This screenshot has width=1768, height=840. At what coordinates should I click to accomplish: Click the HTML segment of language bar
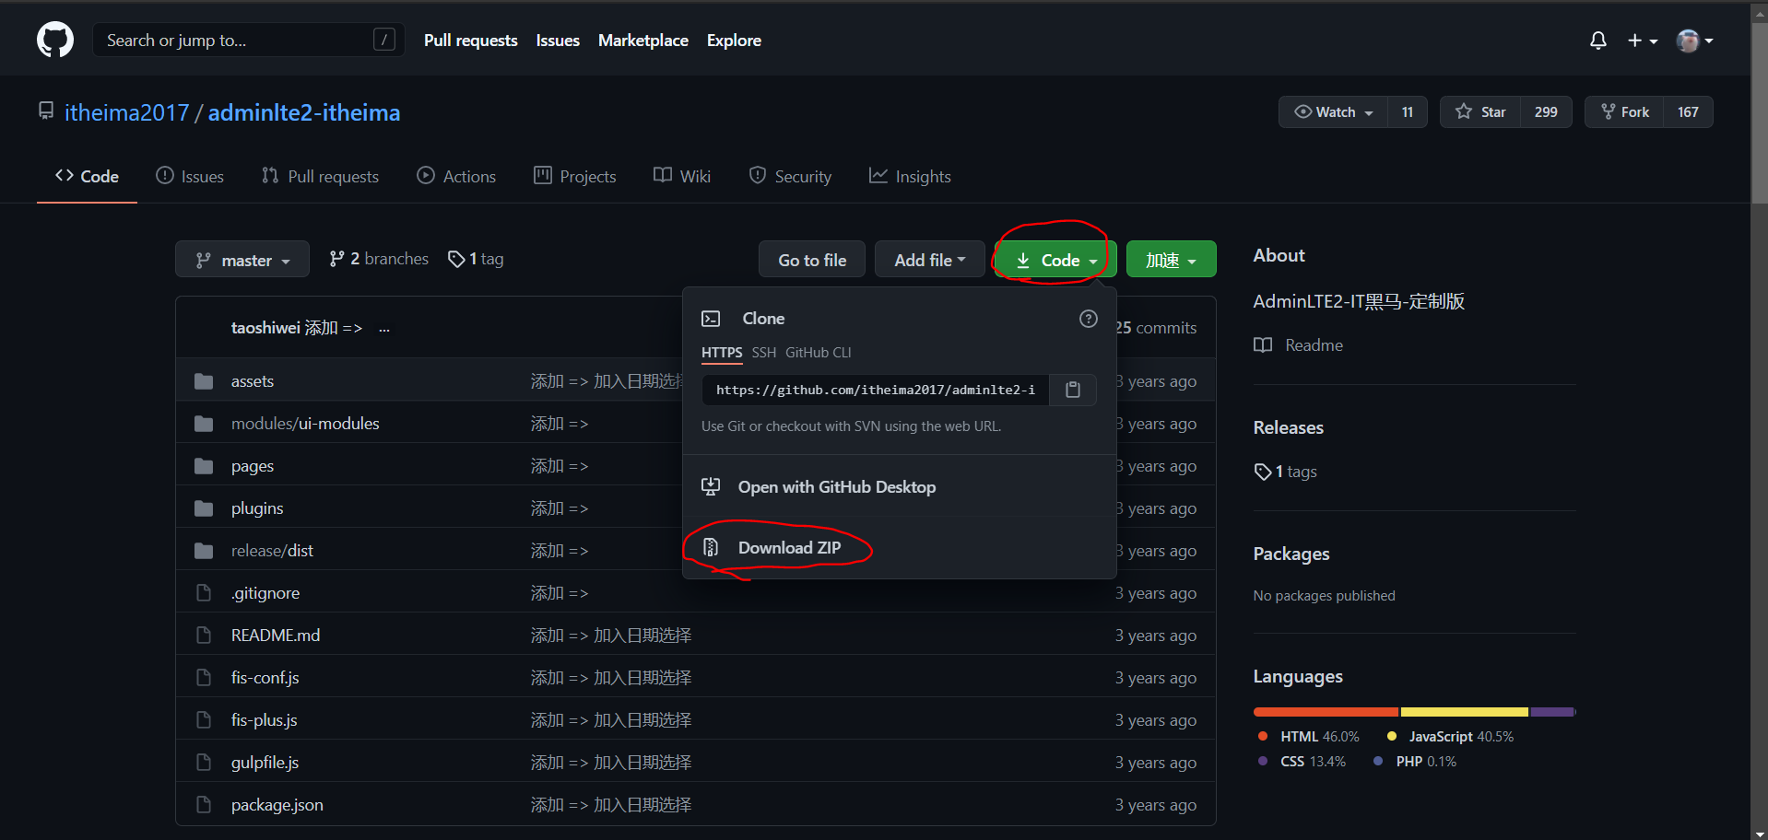[1326, 712]
